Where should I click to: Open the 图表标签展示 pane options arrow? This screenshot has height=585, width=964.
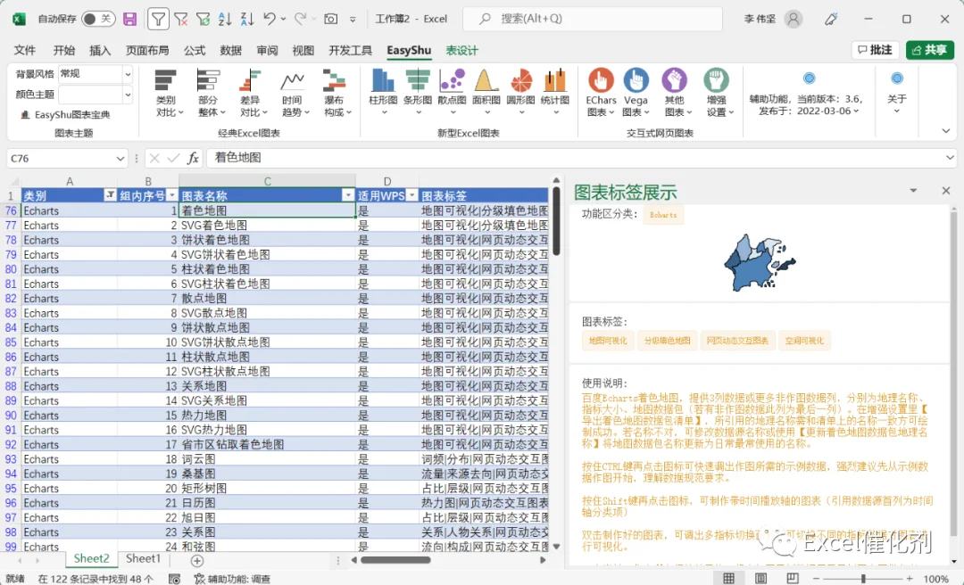(914, 191)
